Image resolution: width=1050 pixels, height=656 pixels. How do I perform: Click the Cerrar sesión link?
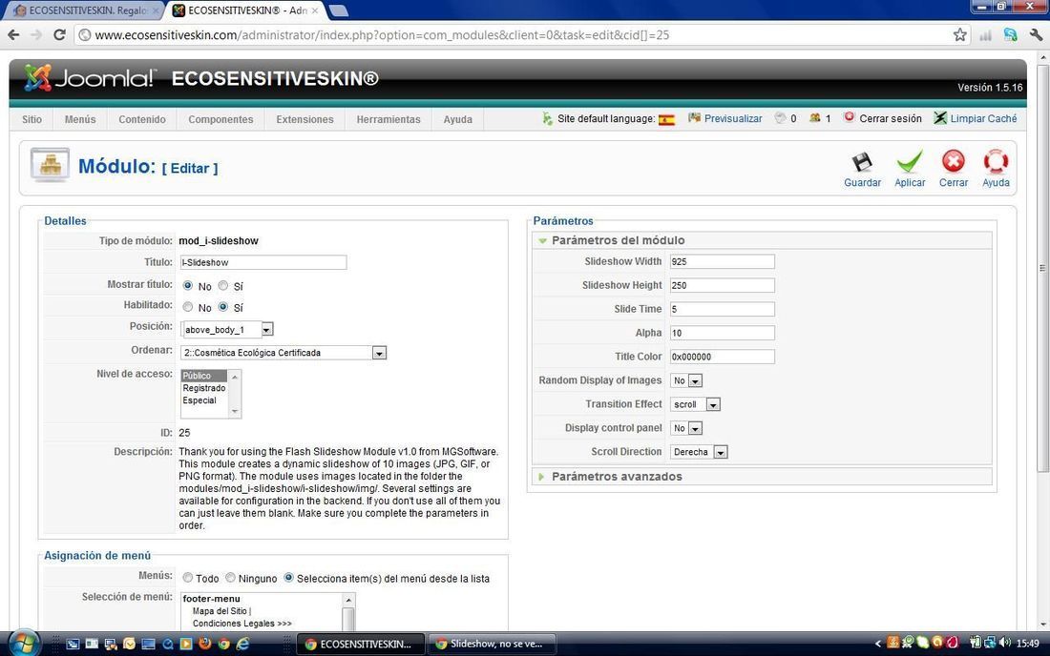point(890,118)
